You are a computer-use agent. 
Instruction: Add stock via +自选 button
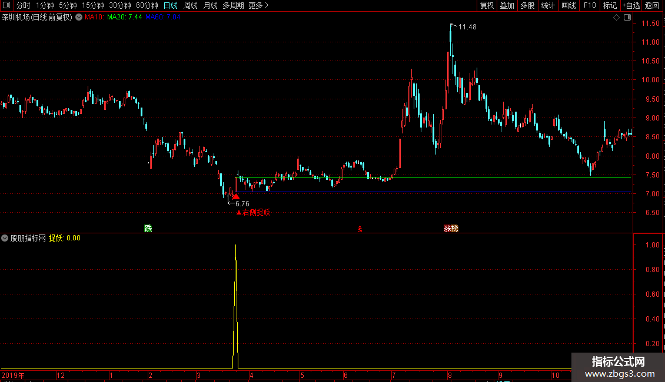click(631, 5)
